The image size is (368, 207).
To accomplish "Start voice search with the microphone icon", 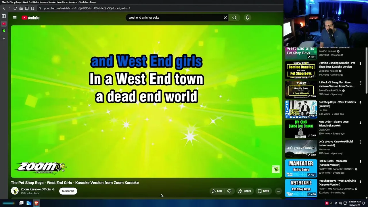I will (x=247, y=18).
